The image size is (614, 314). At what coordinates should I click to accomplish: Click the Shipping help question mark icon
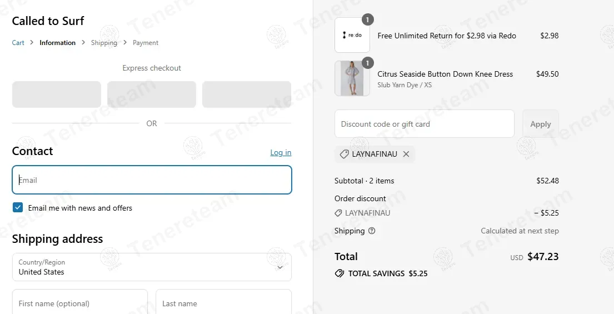pyautogui.click(x=372, y=231)
